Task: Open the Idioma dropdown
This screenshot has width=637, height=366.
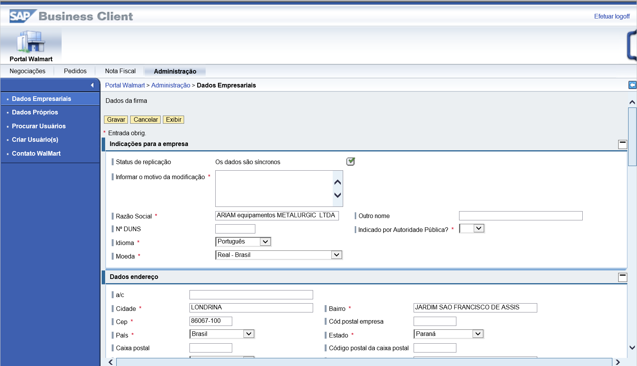Action: point(265,242)
